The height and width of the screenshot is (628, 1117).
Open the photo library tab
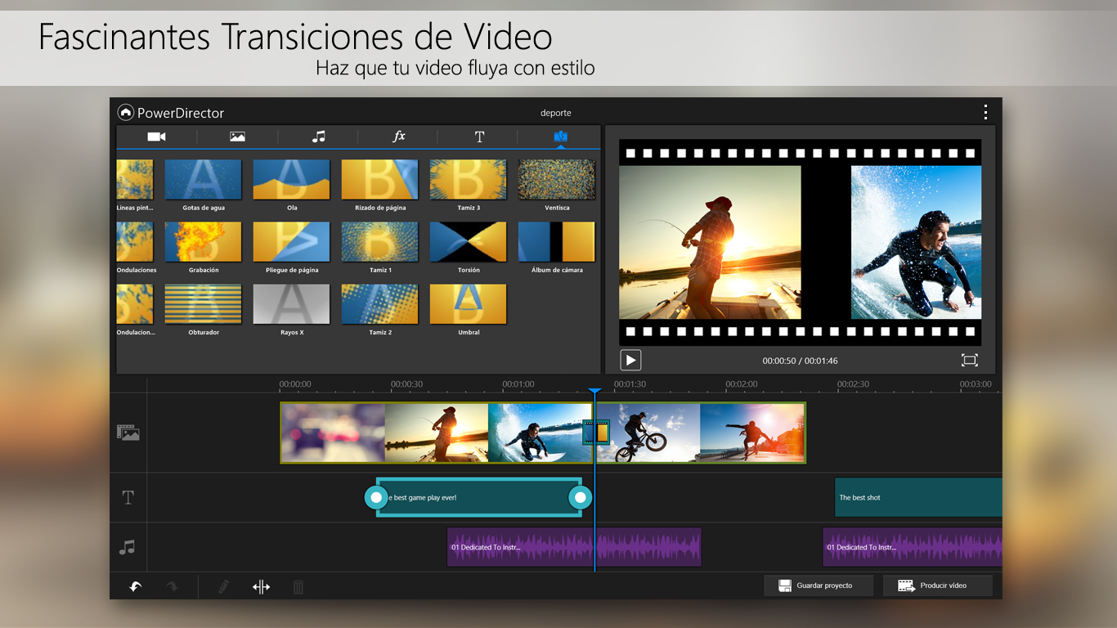(x=237, y=137)
